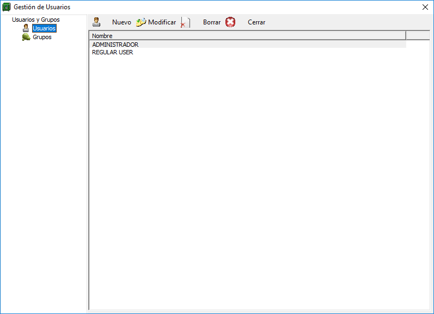Select the ADMINISTRADOR row in the list

pyautogui.click(x=115, y=45)
